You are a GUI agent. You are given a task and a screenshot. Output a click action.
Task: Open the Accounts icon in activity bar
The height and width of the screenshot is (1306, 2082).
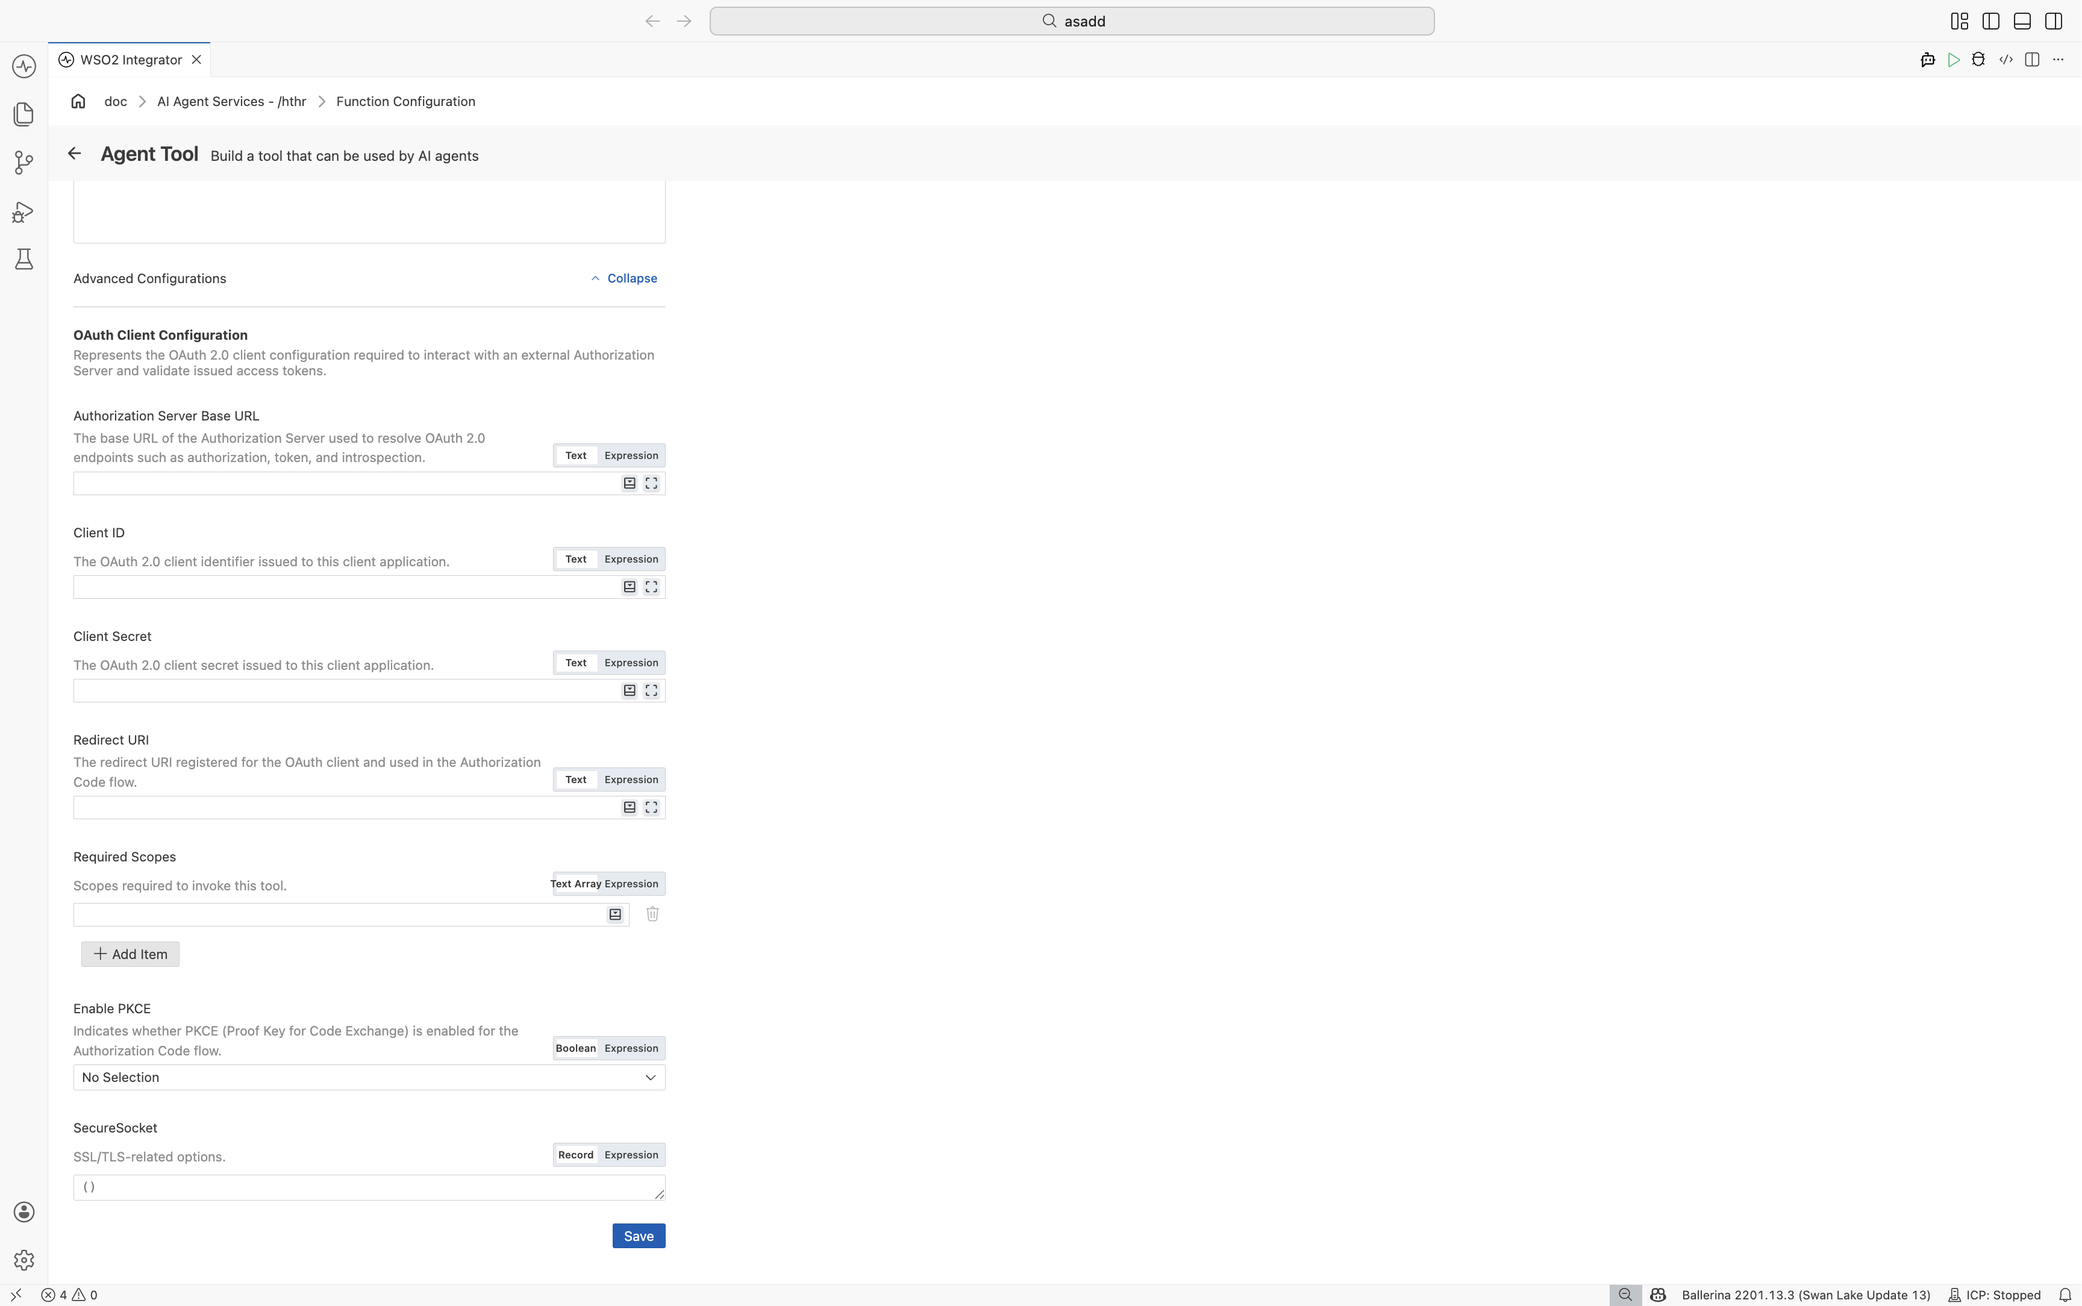[23, 1212]
